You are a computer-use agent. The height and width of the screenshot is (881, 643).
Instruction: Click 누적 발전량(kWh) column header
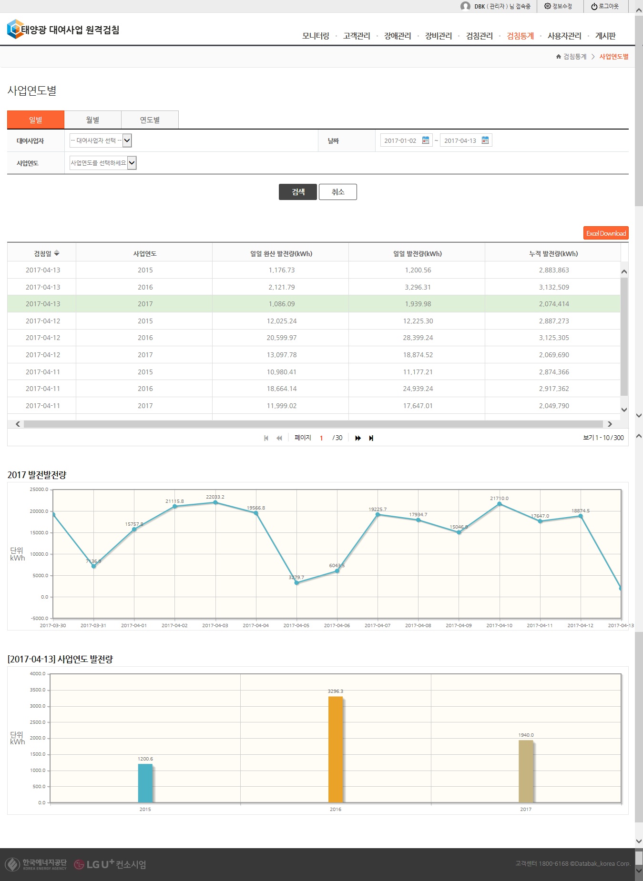click(553, 253)
